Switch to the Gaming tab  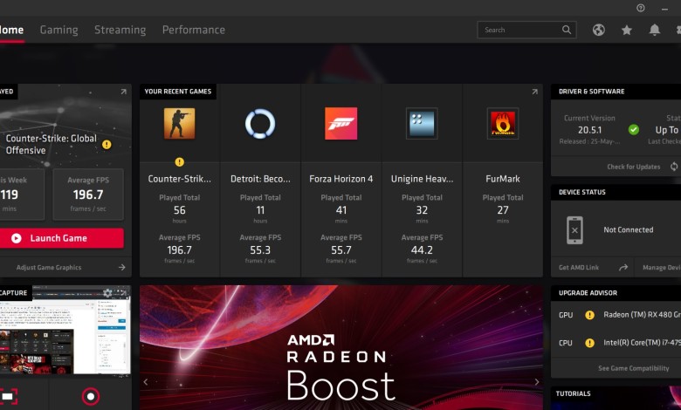(x=59, y=30)
